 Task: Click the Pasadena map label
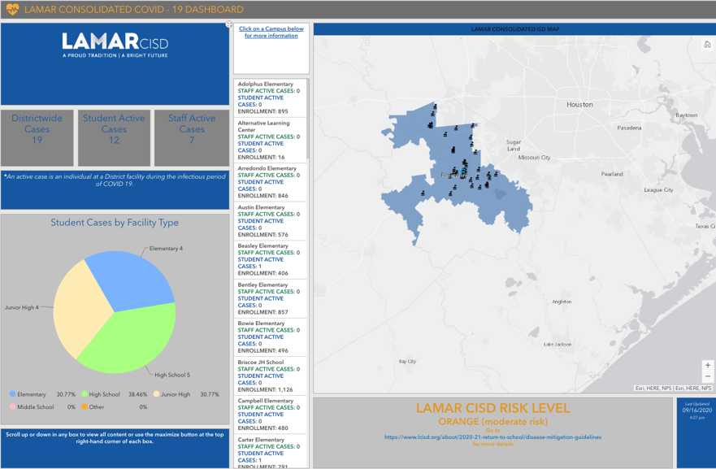629,128
